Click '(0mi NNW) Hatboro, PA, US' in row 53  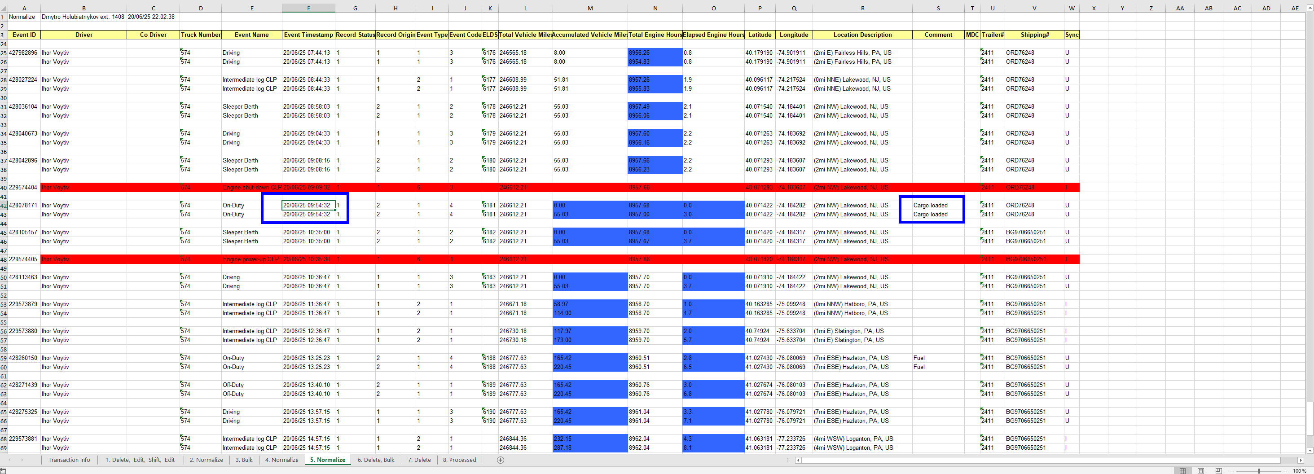point(862,304)
